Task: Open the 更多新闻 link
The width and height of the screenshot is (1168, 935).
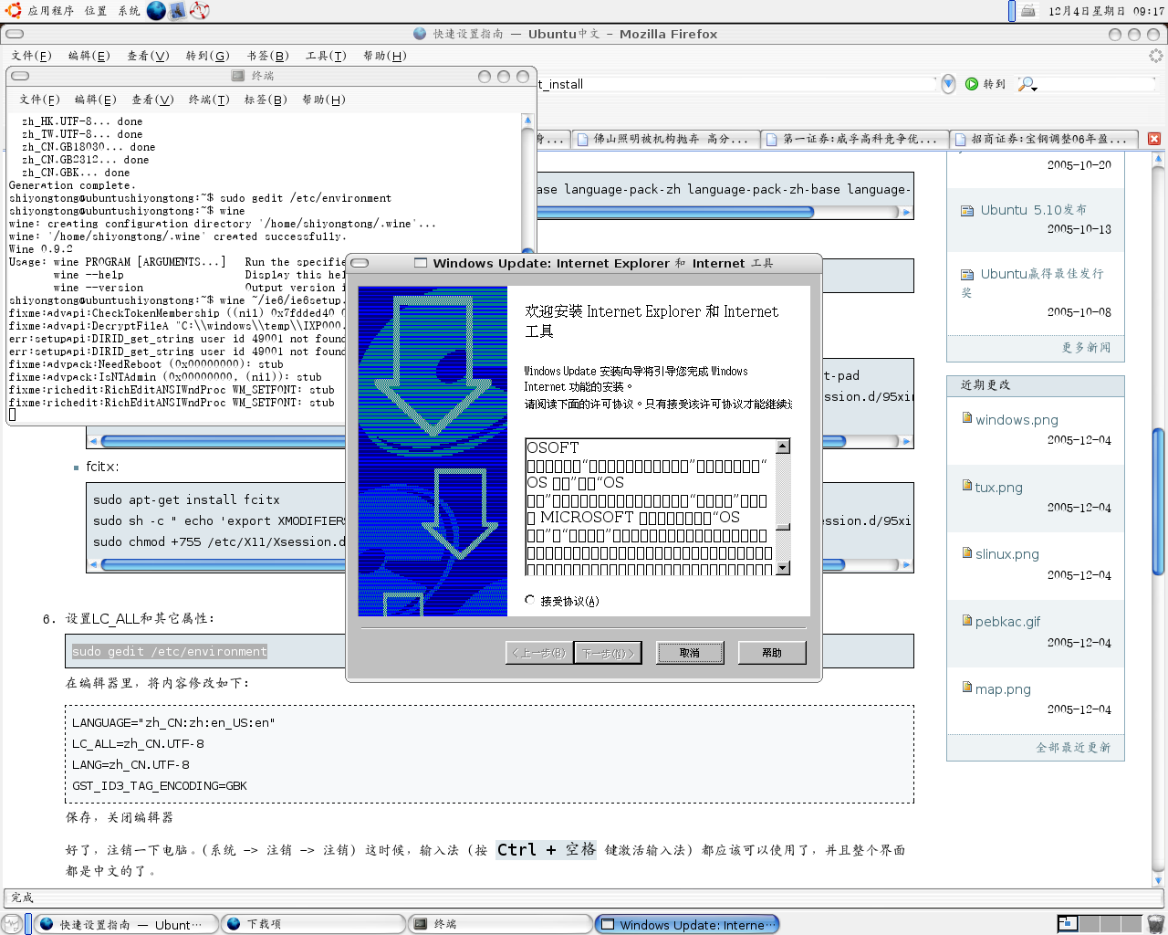Action: pyautogui.click(x=1086, y=348)
